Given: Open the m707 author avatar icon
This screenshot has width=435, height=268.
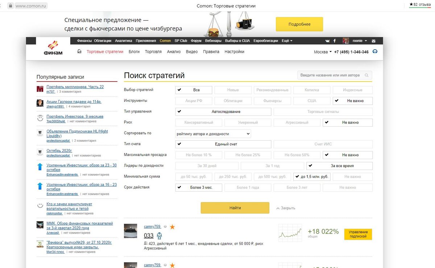Looking at the screenshot, I should [x=40, y=89].
